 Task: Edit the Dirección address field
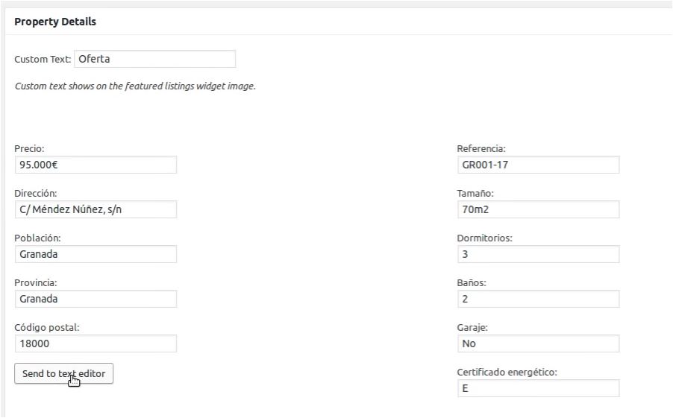96,209
